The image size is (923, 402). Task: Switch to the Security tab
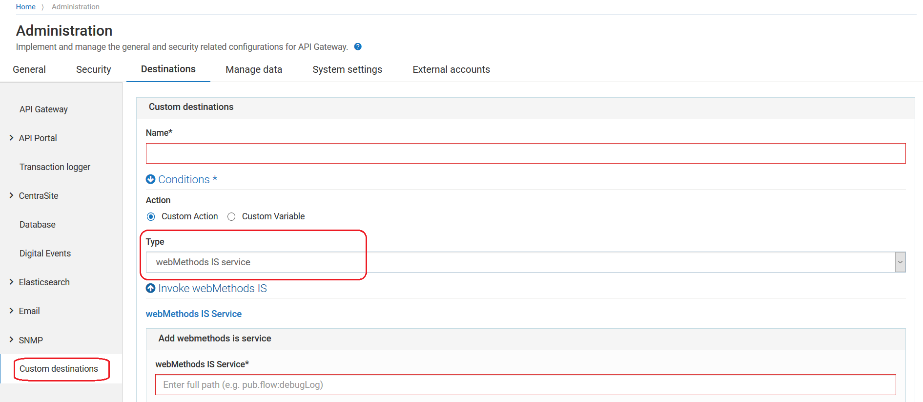(x=93, y=69)
